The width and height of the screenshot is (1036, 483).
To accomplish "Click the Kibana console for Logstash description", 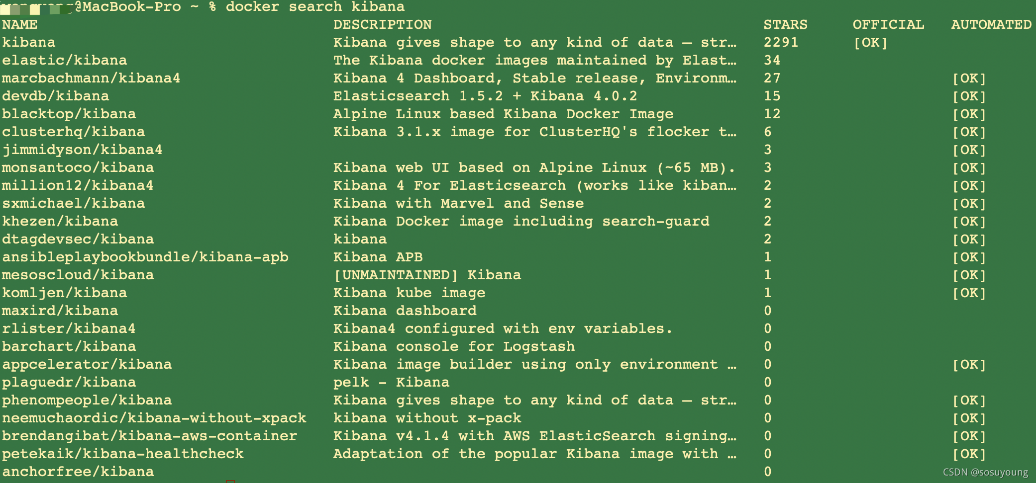I will point(454,346).
